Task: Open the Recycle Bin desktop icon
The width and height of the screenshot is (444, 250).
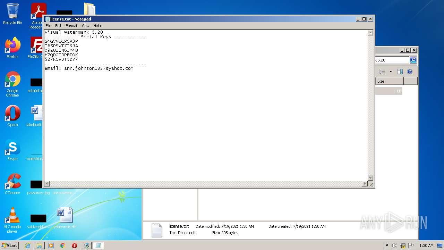Action: (x=12, y=14)
